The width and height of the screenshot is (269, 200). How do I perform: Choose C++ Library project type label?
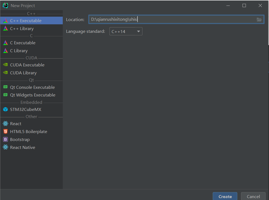tap(22, 28)
